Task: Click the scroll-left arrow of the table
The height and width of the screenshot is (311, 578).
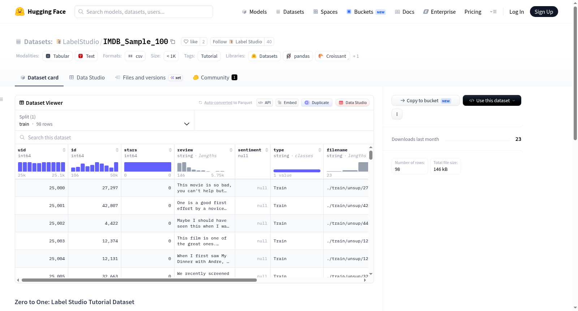Action: coord(18,280)
